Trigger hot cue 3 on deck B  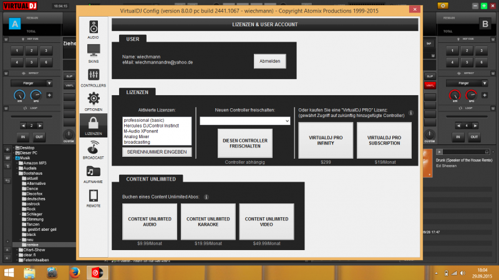[x=481, y=50]
